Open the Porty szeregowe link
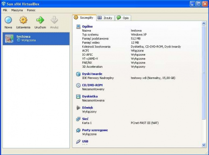Screen dimensions: 209x155 [95, 130]
